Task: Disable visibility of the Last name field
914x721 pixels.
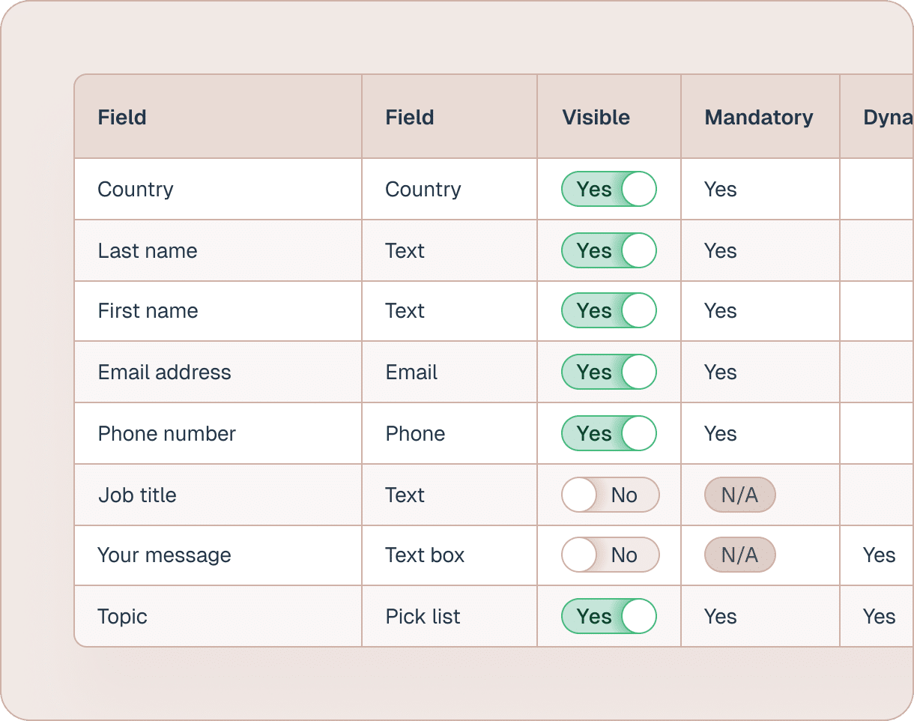Action: (x=608, y=250)
